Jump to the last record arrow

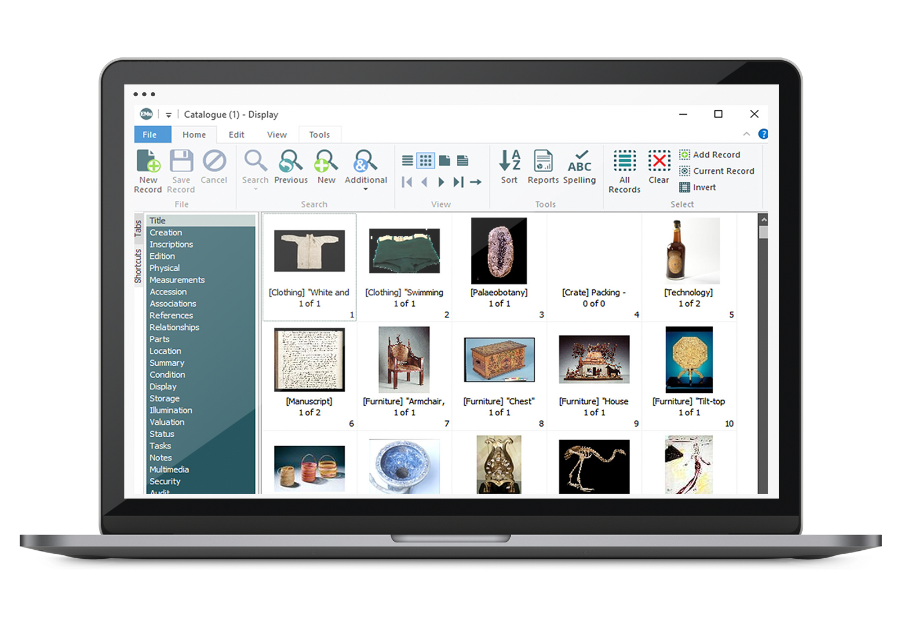click(458, 182)
